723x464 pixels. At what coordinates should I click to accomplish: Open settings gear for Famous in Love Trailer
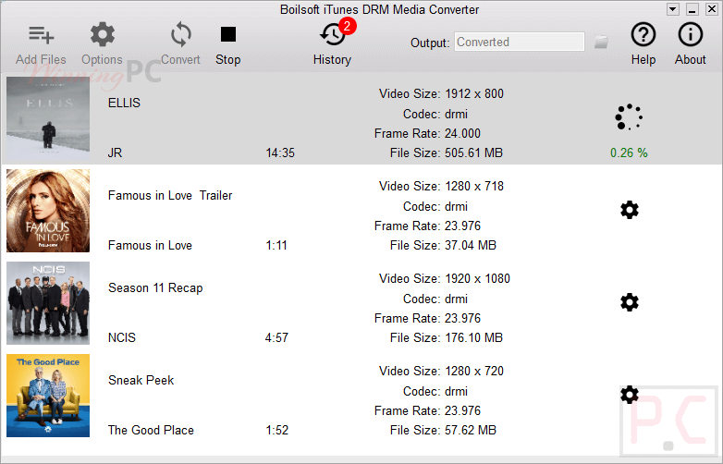point(630,210)
